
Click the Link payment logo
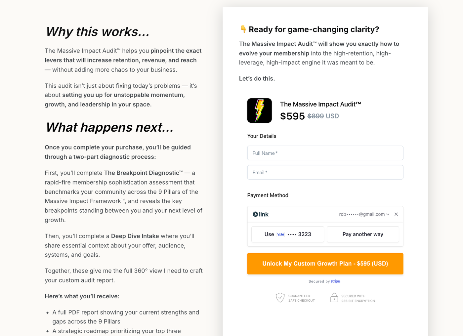(x=261, y=214)
